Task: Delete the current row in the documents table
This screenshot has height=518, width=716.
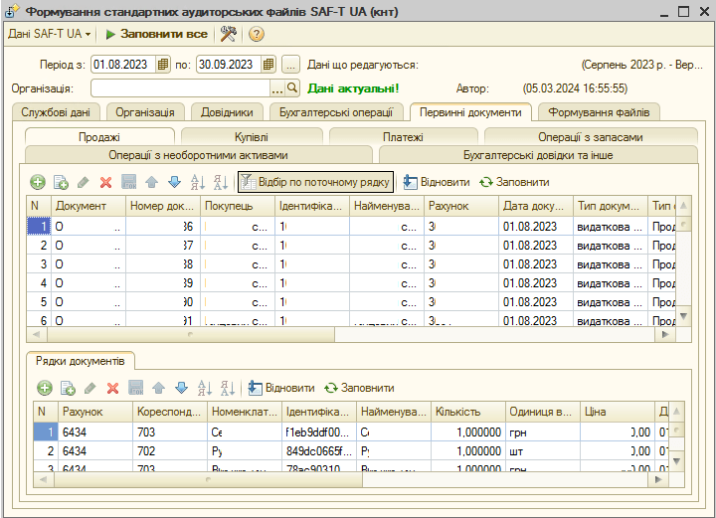Action: click(106, 182)
